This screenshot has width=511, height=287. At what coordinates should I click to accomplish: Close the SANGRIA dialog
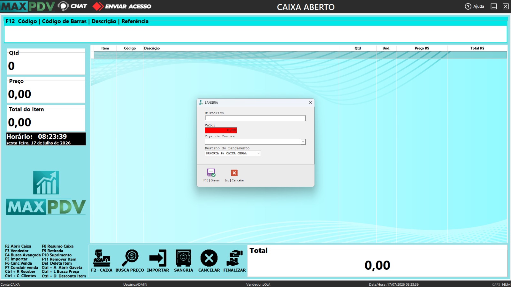point(310,102)
